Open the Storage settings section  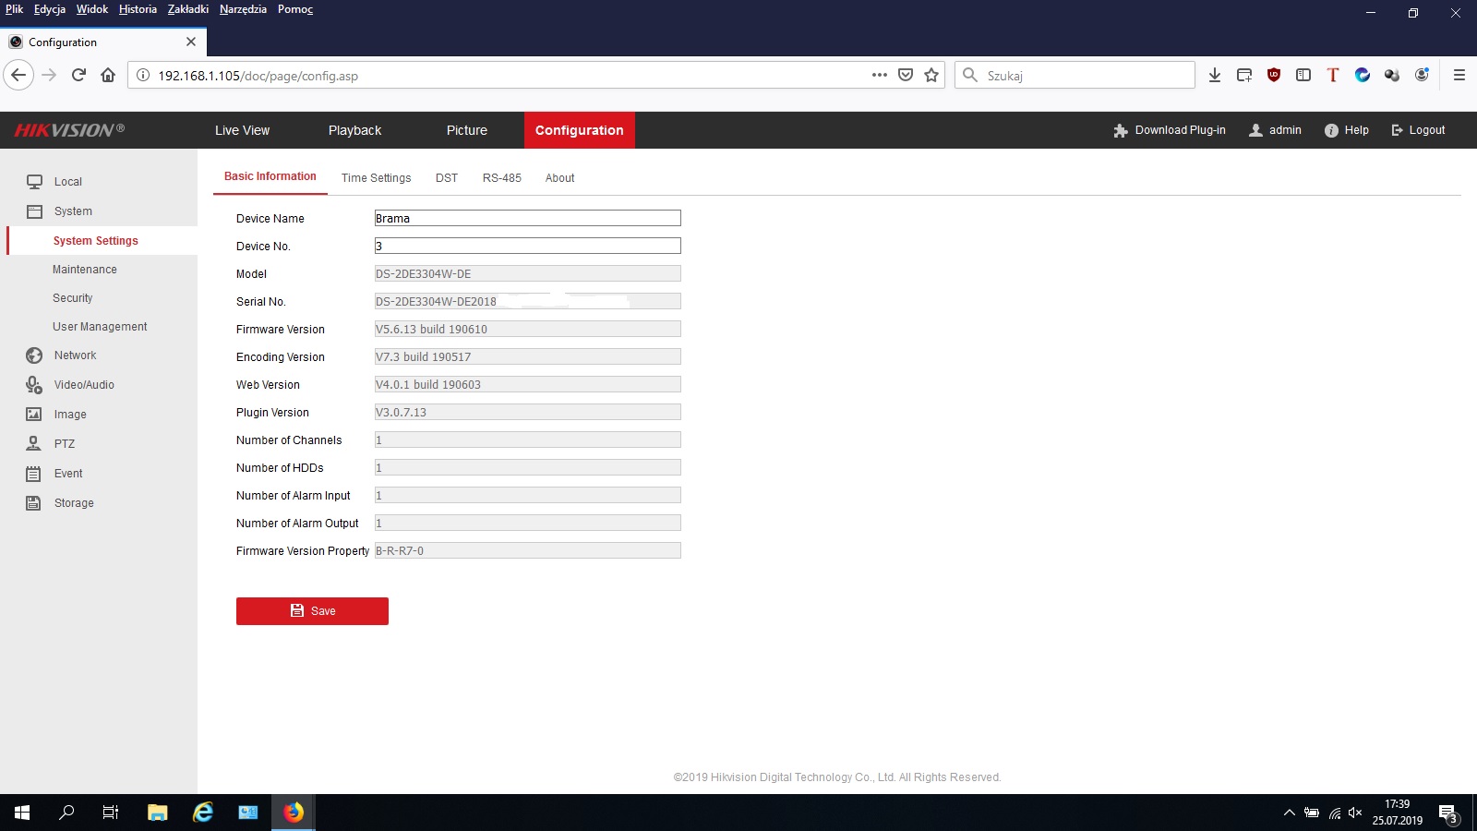73,503
